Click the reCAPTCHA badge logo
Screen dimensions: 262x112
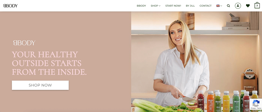coord(256,103)
